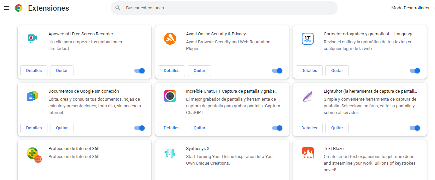The width and height of the screenshot is (435, 180).
Task: Open Detalles for Avast Online Security
Action: coord(171,71)
